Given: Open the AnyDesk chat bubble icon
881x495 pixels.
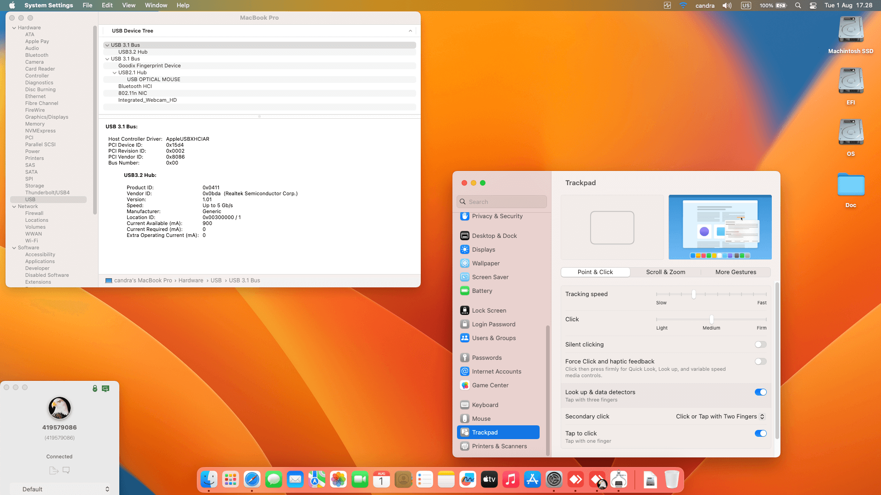Looking at the screenshot, I should pos(66,470).
